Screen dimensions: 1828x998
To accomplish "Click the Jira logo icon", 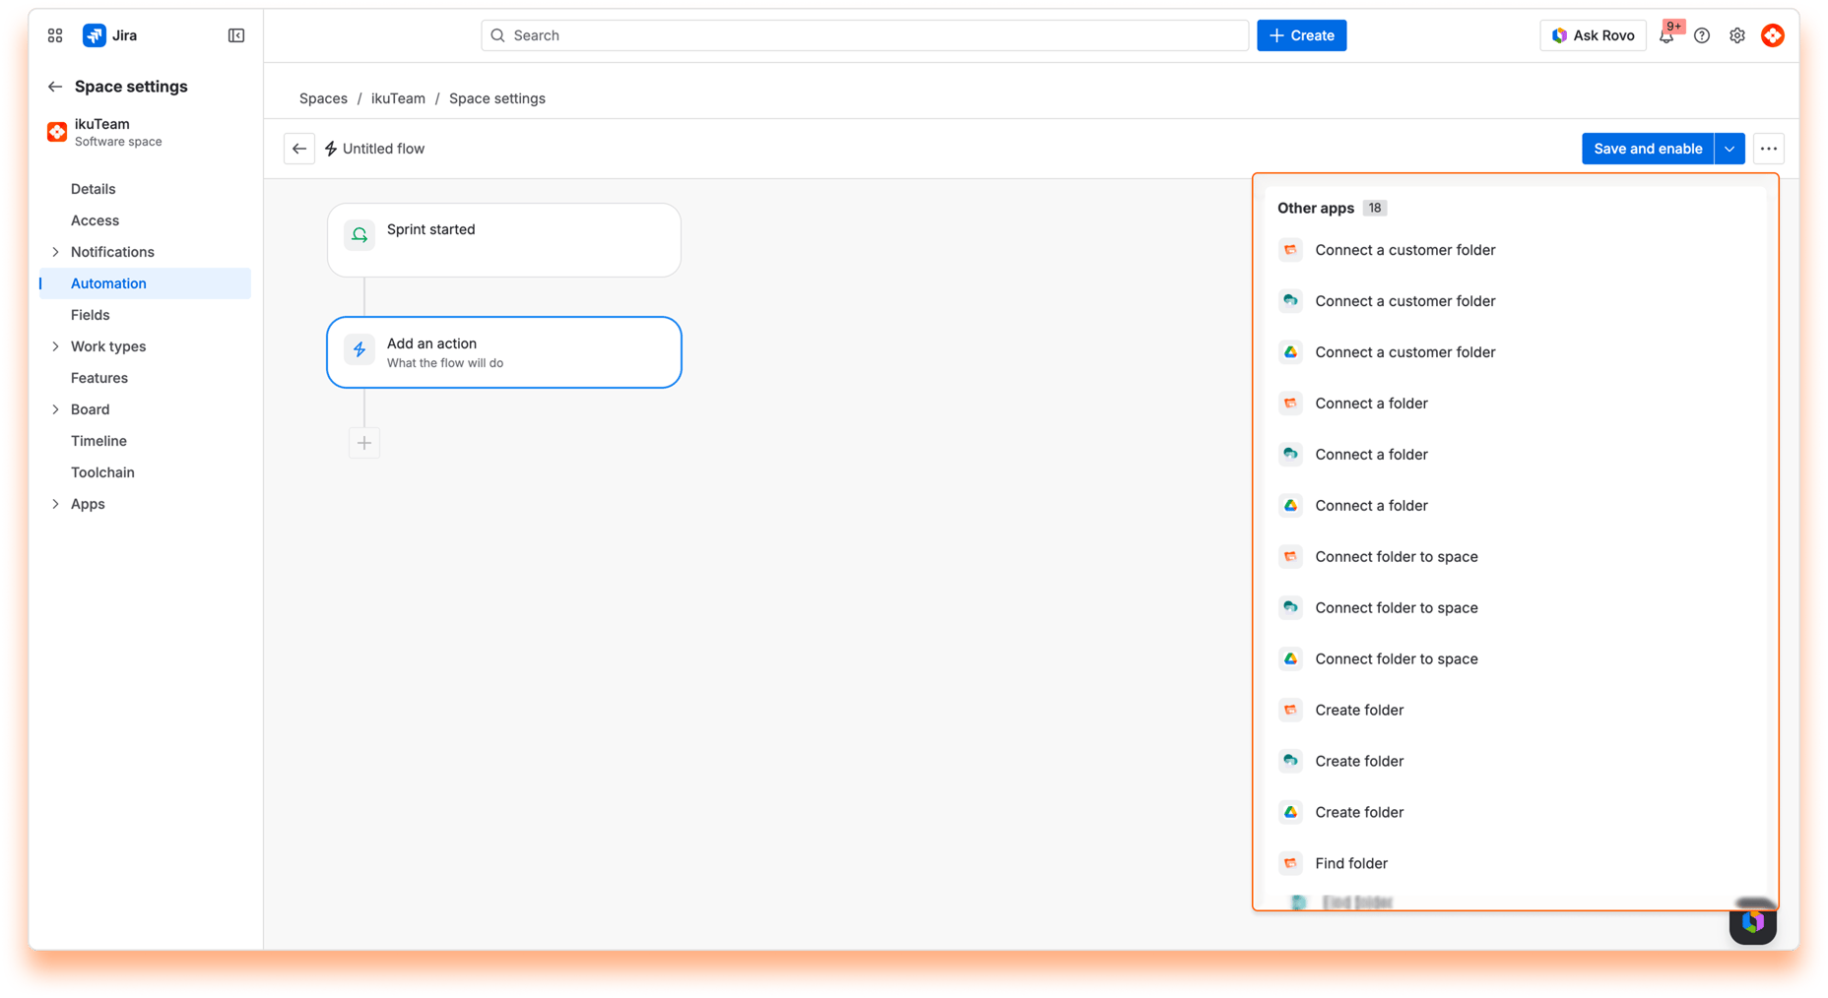I will coord(95,35).
